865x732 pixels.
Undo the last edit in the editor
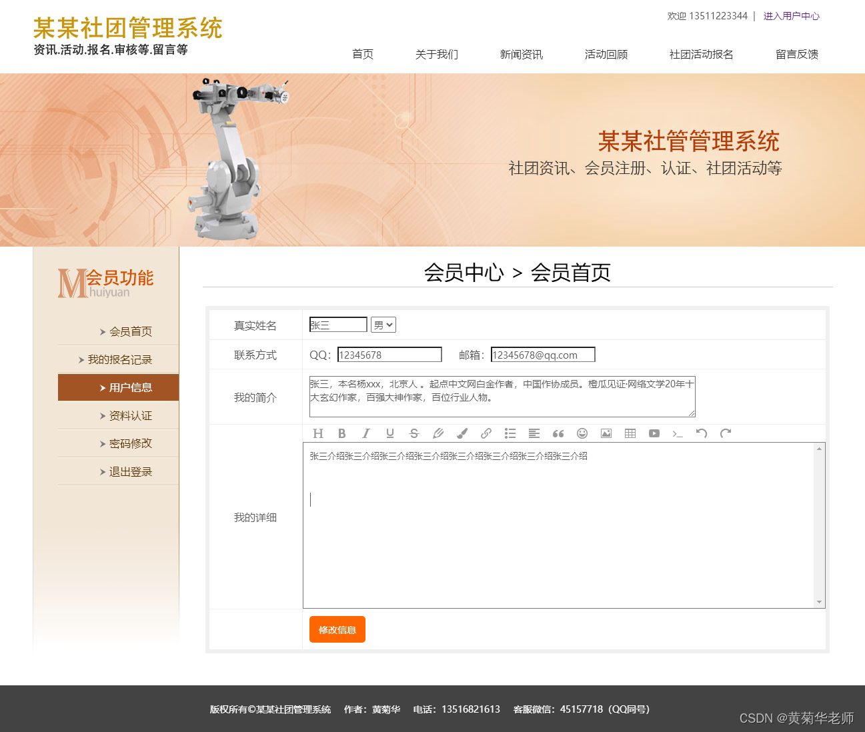point(702,433)
